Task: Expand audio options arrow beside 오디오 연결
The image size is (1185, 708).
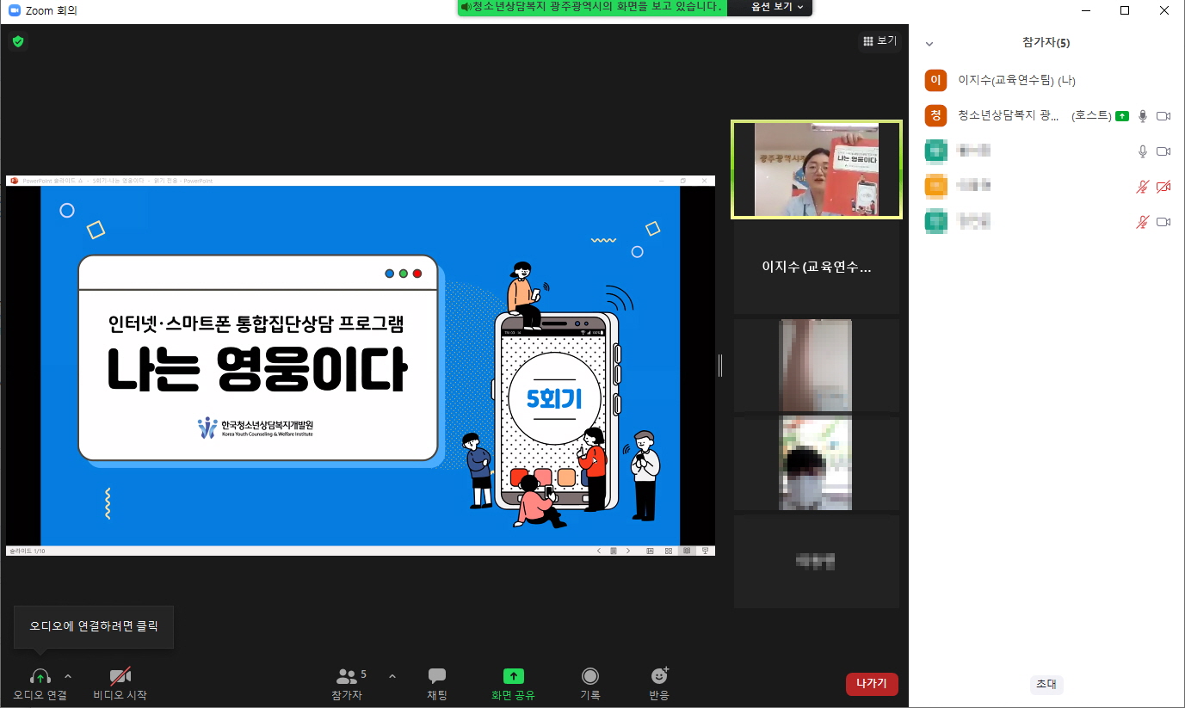Action: coord(68,676)
